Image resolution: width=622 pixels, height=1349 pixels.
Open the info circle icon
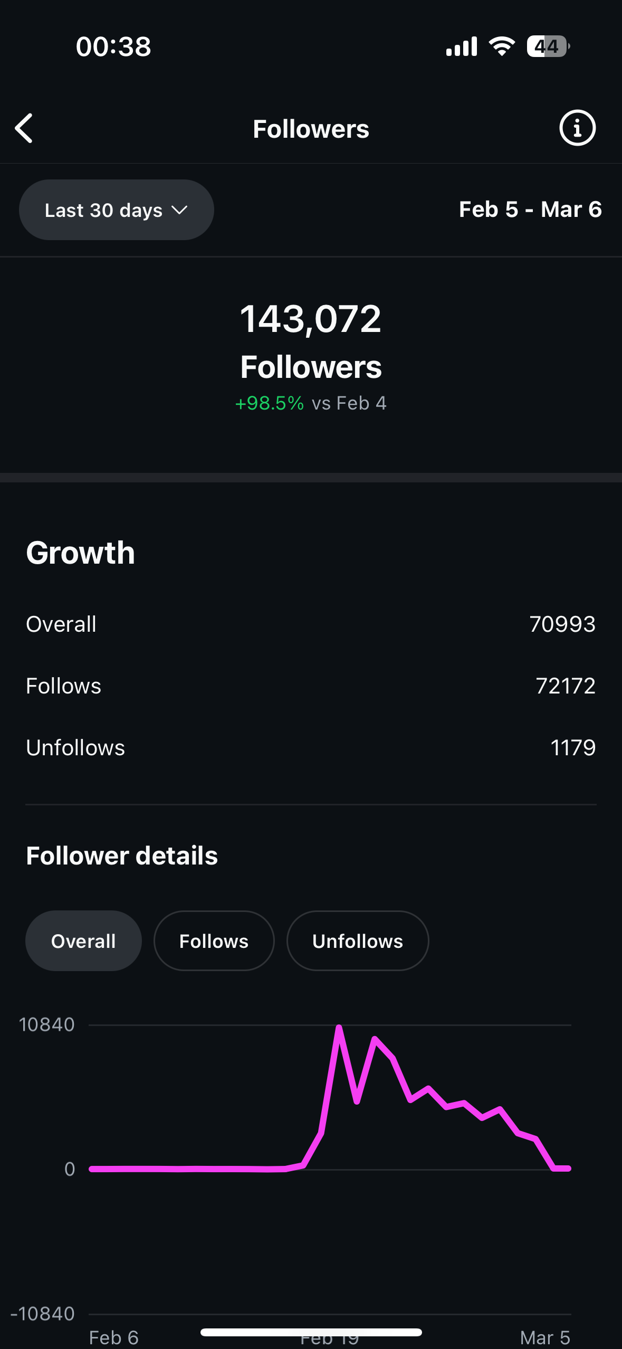click(577, 128)
